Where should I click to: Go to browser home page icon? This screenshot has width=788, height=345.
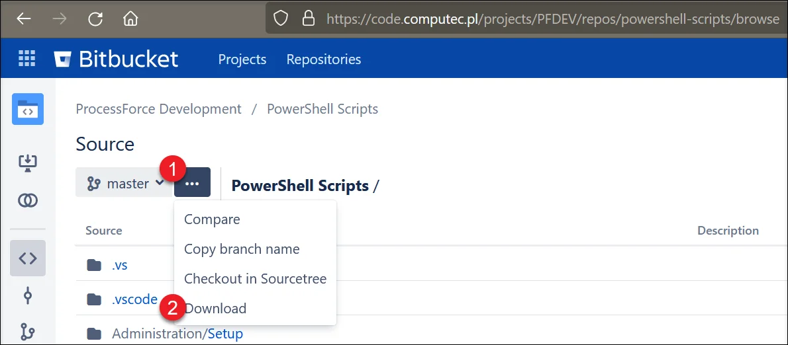(x=130, y=19)
